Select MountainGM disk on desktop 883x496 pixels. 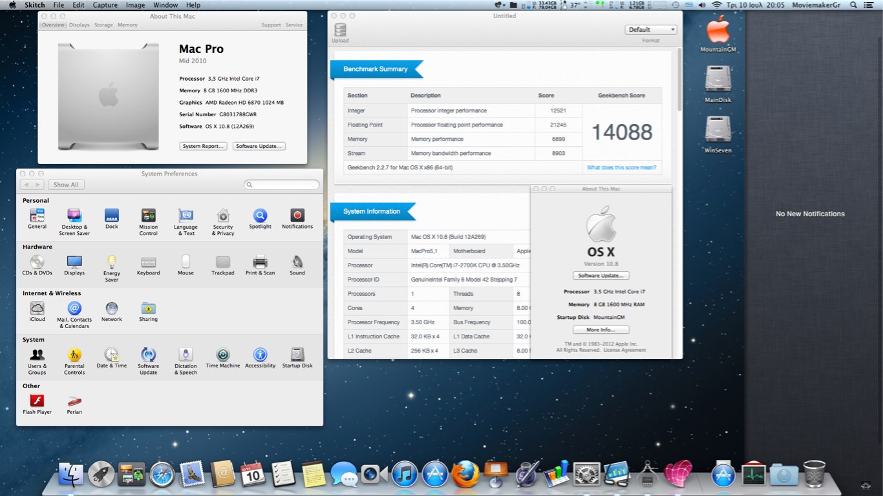click(x=718, y=35)
